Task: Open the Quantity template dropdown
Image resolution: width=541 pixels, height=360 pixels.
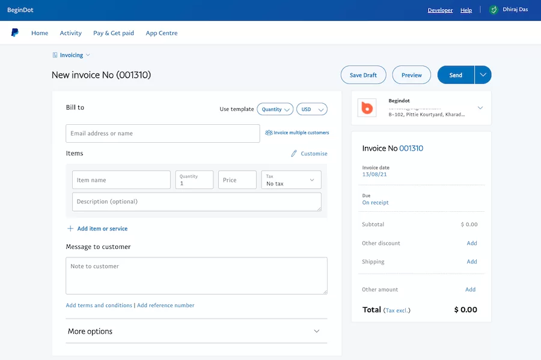Action: pos(275,109)
